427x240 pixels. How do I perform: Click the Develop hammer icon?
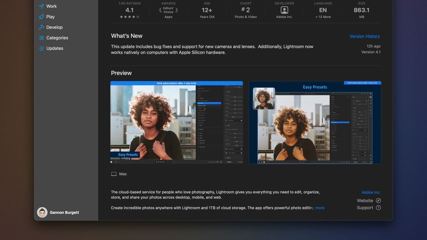[x=41, y=27]
